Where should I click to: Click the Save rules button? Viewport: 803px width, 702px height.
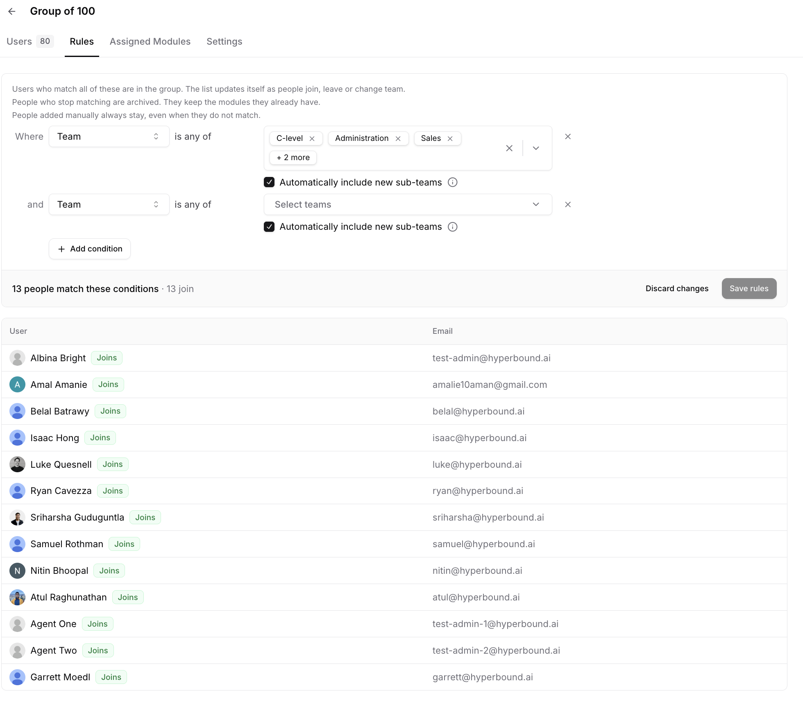point(749,289)
